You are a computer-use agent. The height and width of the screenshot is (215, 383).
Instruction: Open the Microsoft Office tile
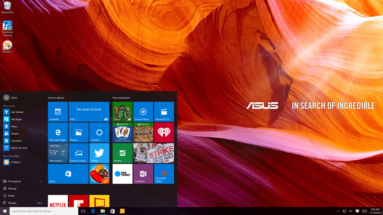pos(164,174)
